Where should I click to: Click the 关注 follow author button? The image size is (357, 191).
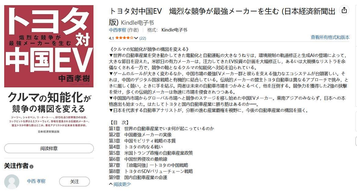(x=74, y=182)
